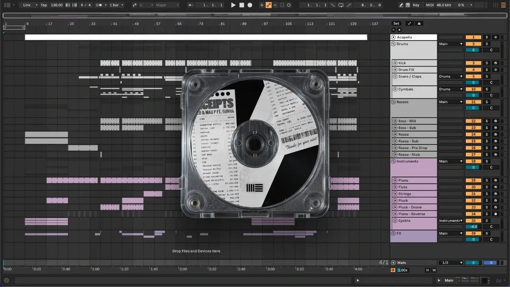The image size is (510, 287).
Task: Open the 1 Bar quantization dropdown
Action: 116,5
